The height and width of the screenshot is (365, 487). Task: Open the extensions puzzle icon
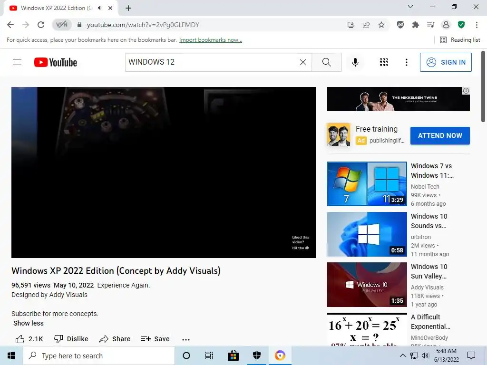(x=416, y=25)
